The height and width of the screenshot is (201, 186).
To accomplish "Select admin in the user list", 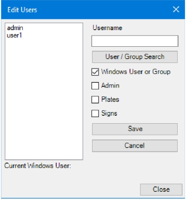I will [x=15, y=28].
